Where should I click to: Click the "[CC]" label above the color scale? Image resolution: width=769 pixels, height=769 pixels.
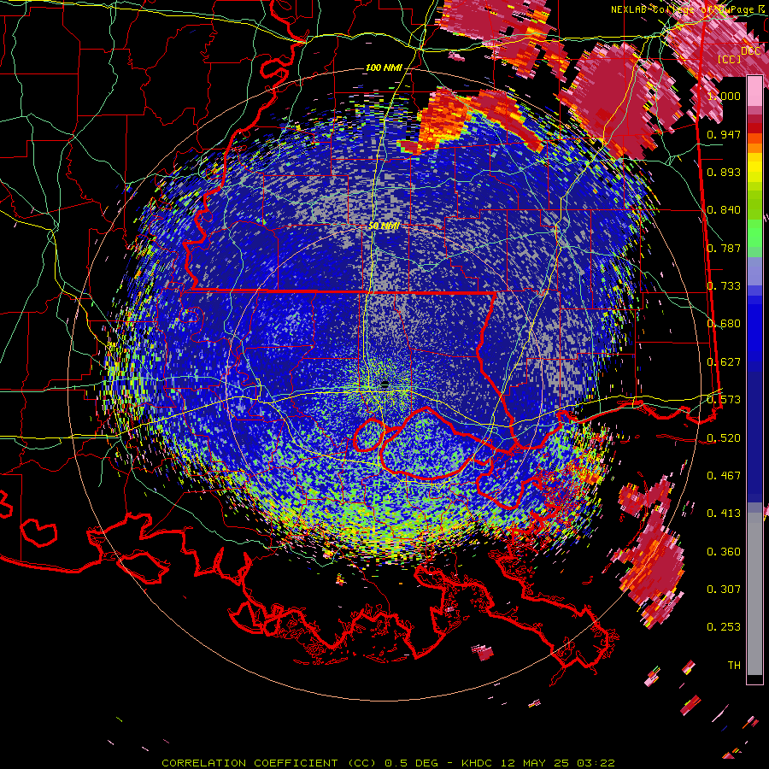click(x=730, y=59)
